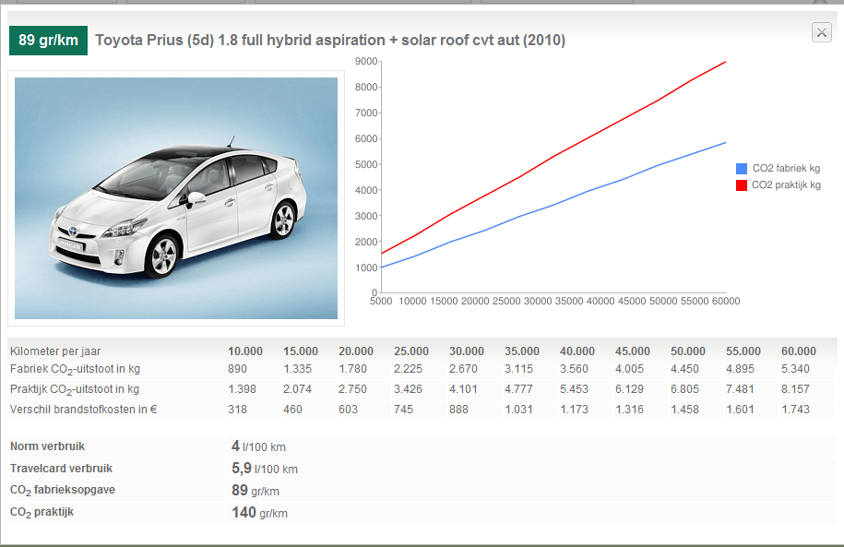Click factory CO2 value 2.225
Viewport: 844px width, 547px height.
coord(408,369)
